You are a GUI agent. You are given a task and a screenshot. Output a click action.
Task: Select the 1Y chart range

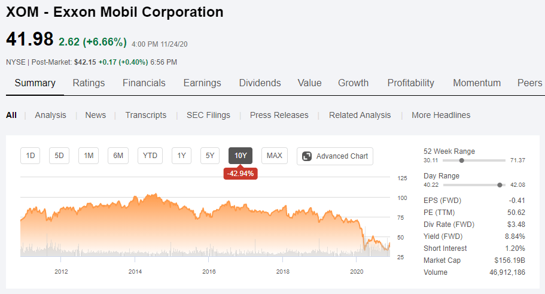(181, 156)
